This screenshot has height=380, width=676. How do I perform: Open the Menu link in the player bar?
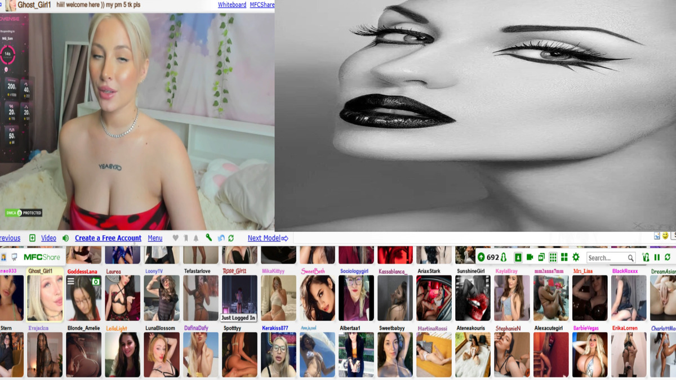pos(155,238)
